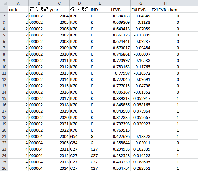The width and height of the screenshot is (198, 171).
Task: Select cell with LEVB value 0.845856
Action: point(120,105)
